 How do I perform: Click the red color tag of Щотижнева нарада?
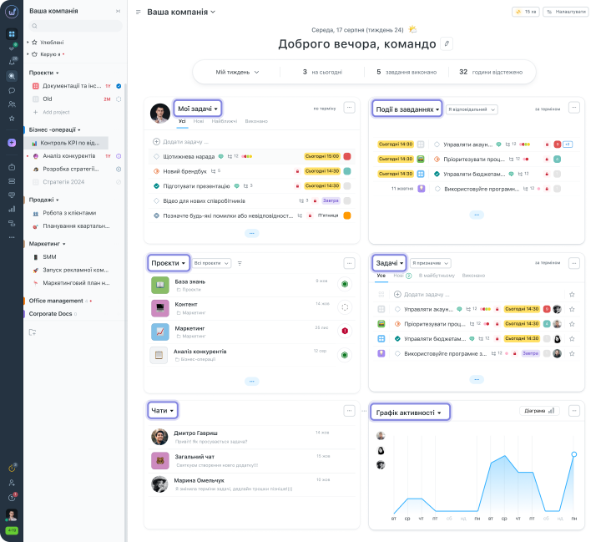click(x=347, y=156)
